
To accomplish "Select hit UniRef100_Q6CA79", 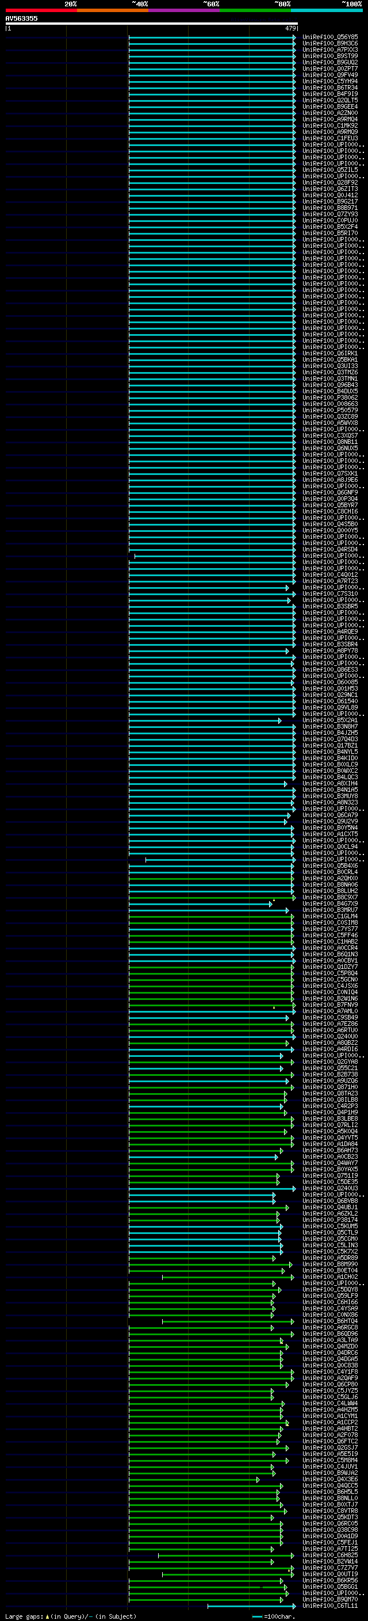I will 330,815.
